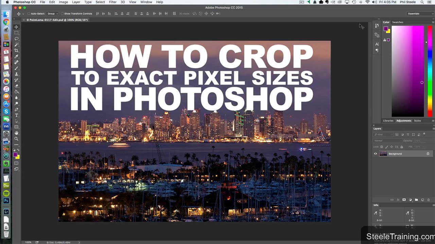435x244 pixels.
Task: Open the History panel icon
Action: pos(377,25)
